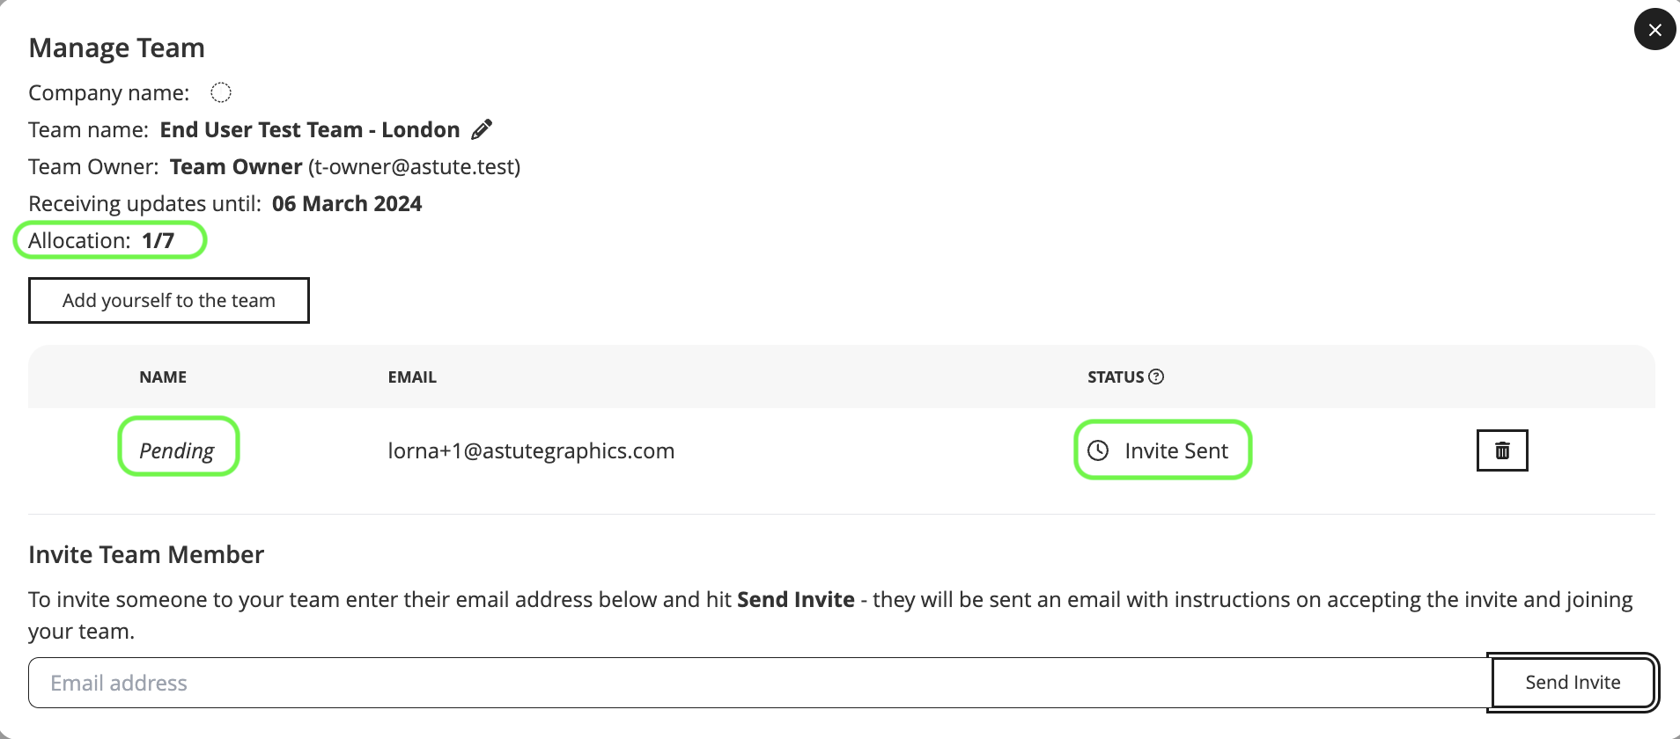The width and height of the screenshot is (1680, 739).
Task: Click the t-owner@astute.test owner email
Action: pyautogui.click(x=414, y=167)
